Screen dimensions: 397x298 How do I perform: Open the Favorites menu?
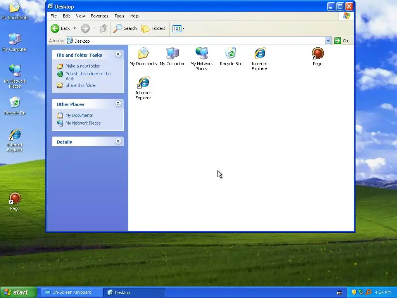100,16
